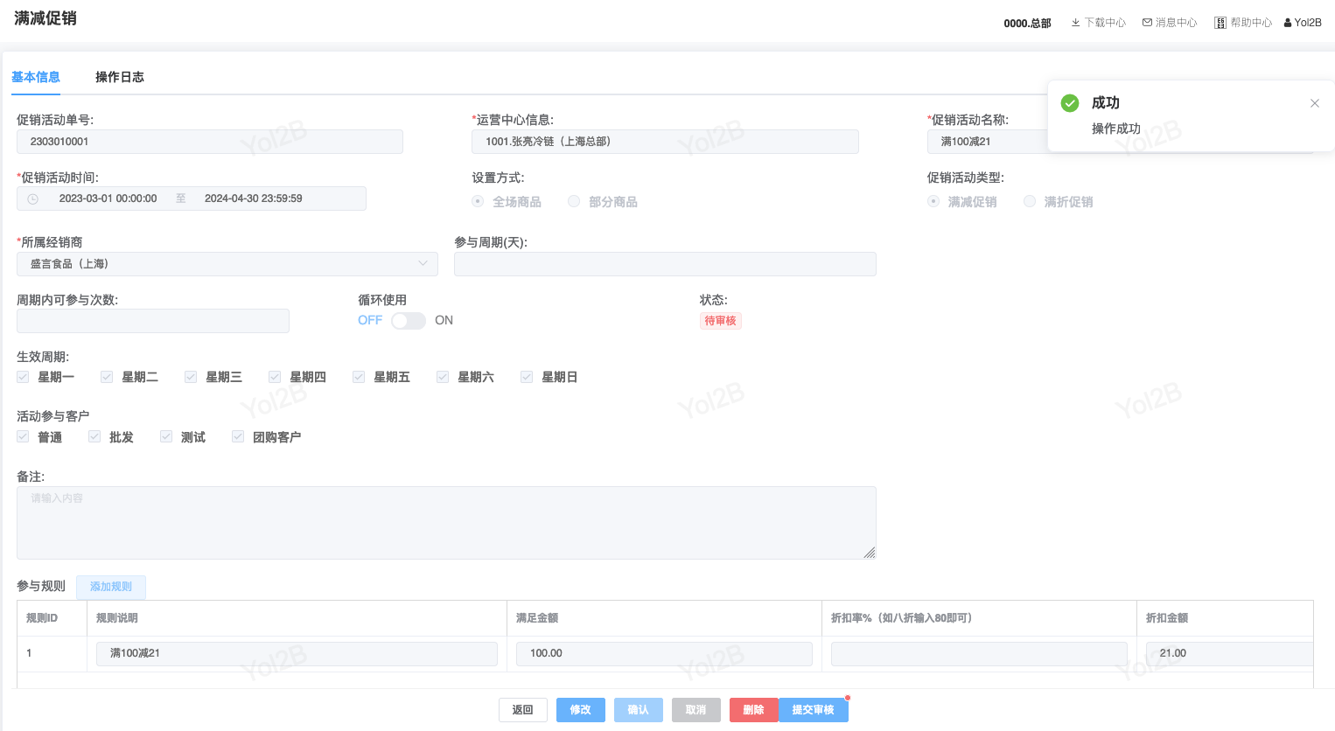Select the 全场商品 radio option
This screenshot has height=731, width=1335.
tap(478, 201)
